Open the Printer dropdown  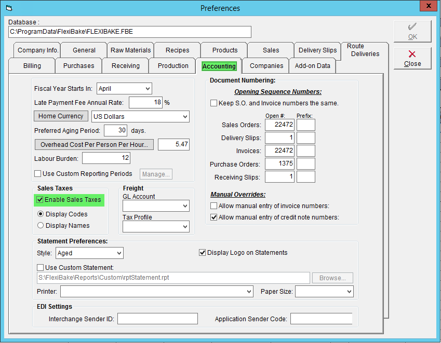point(249,292)
